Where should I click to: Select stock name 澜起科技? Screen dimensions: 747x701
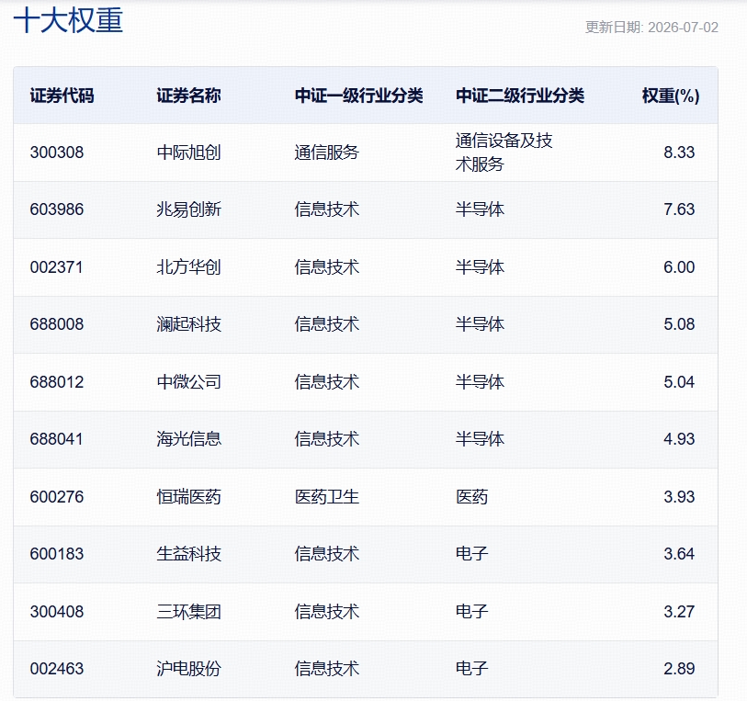click(188, 324)
